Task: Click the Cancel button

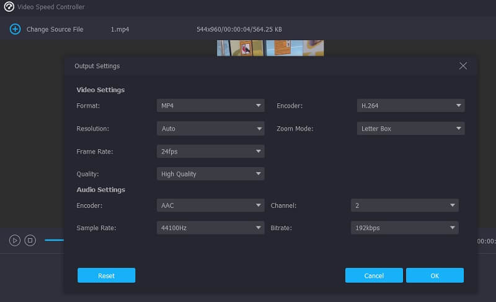Action: (x=374, y=275)
